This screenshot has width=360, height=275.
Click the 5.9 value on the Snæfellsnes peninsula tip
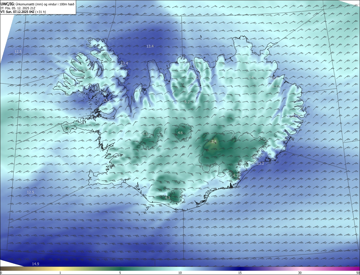[x=67, y=129]
